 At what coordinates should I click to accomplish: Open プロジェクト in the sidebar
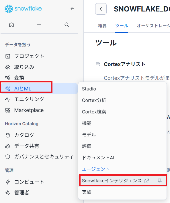click(x=39, y=56)
